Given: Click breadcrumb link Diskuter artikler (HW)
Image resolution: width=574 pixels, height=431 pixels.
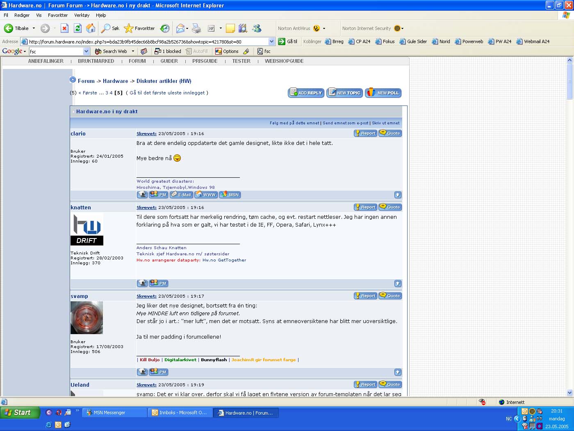Looking at the screenshot, I should (164, 81).
